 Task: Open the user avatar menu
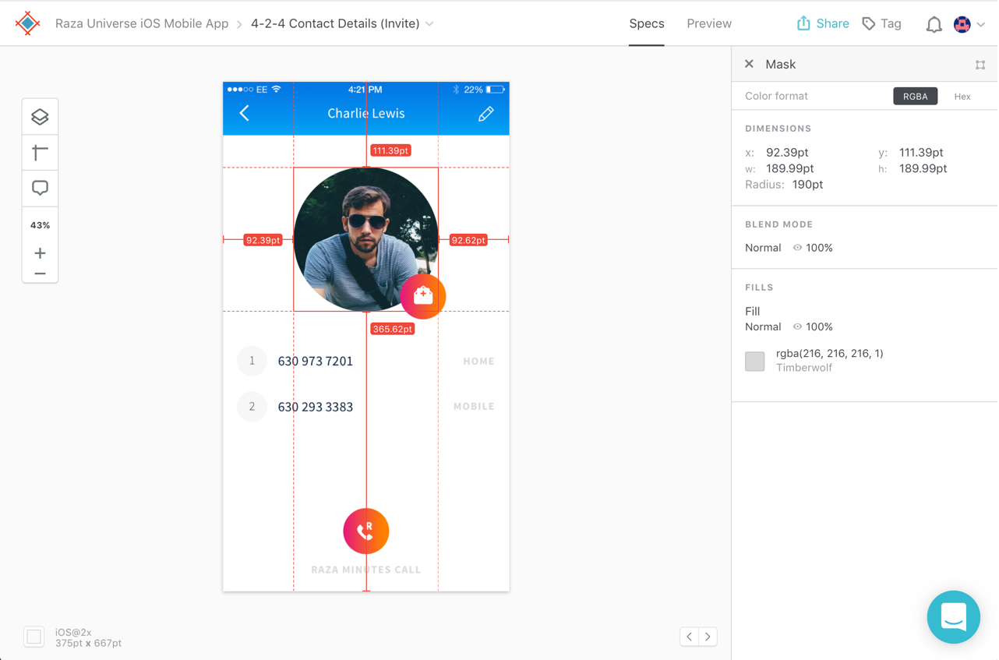969,24
